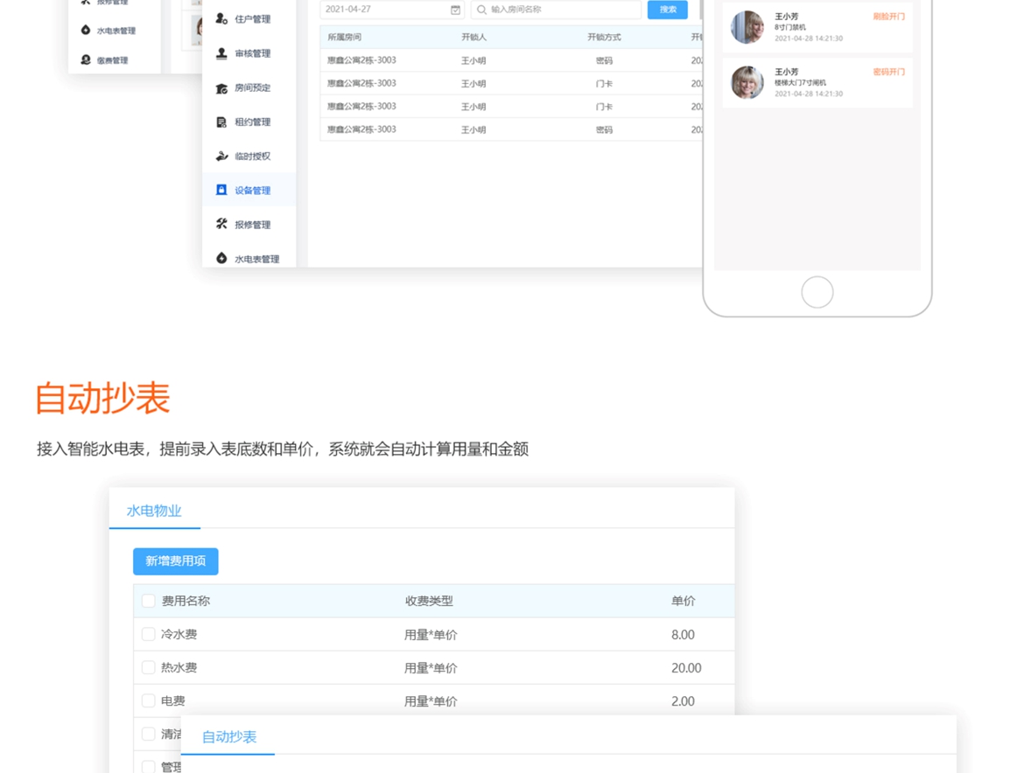Check the 冷水费 row checkbox

pyautogui.click(x=148, y=634)
